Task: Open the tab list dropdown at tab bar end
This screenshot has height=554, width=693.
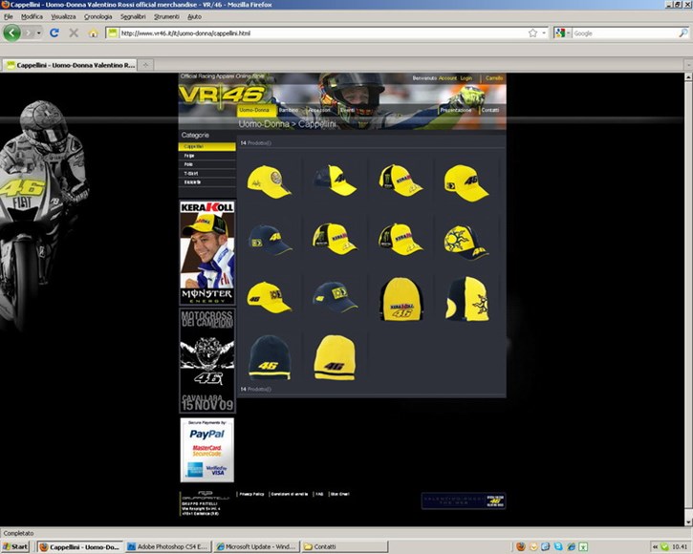Action: pyautogui.click(x=688, y=65)
